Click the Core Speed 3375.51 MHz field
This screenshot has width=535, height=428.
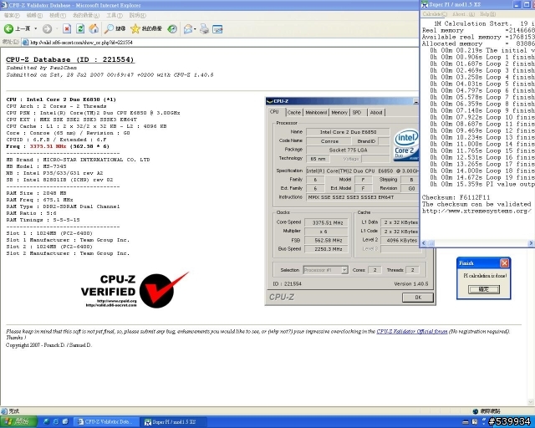(x=327, y=222)
